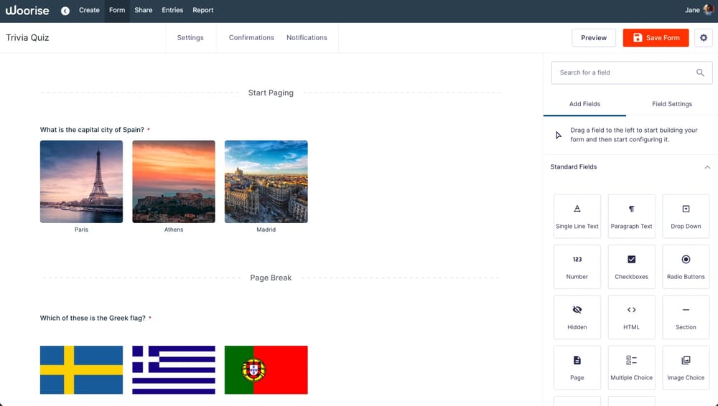This screenshot has height=406, width=718.
Task: Switch to the Field Settings tab
Action: [x=671, y=104]
